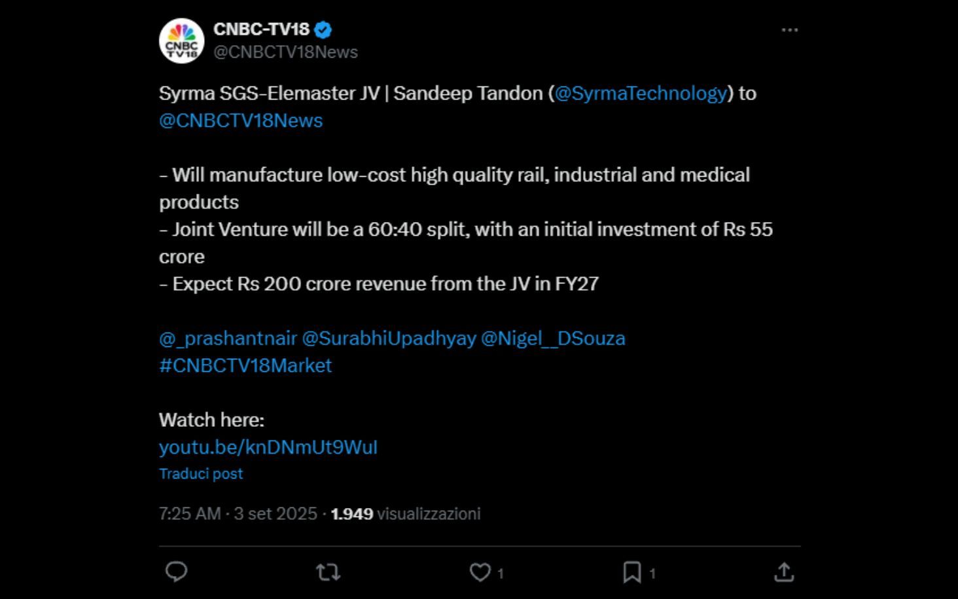
Task: Open the @_prashantnair mention
Action: [228, 338]
